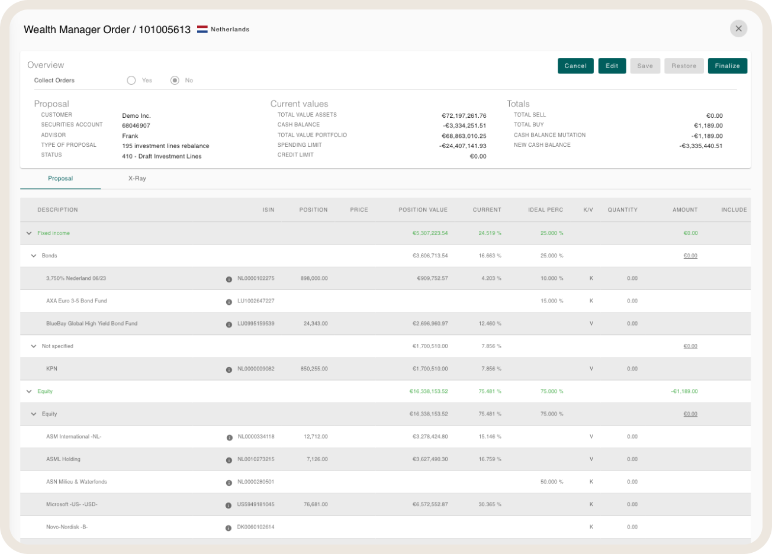Click the Cancel button
The width and height of the screenshot is (772, 554).
(x=575, y=66)
